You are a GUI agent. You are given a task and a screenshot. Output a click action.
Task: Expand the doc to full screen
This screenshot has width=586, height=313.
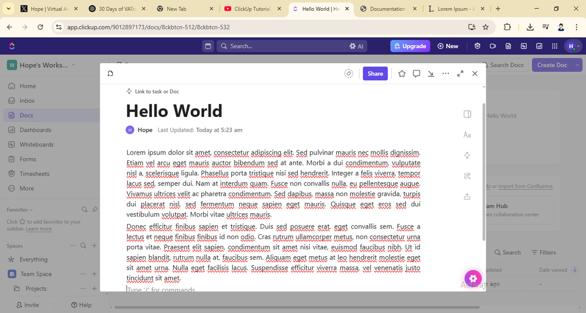coord(460,73)
